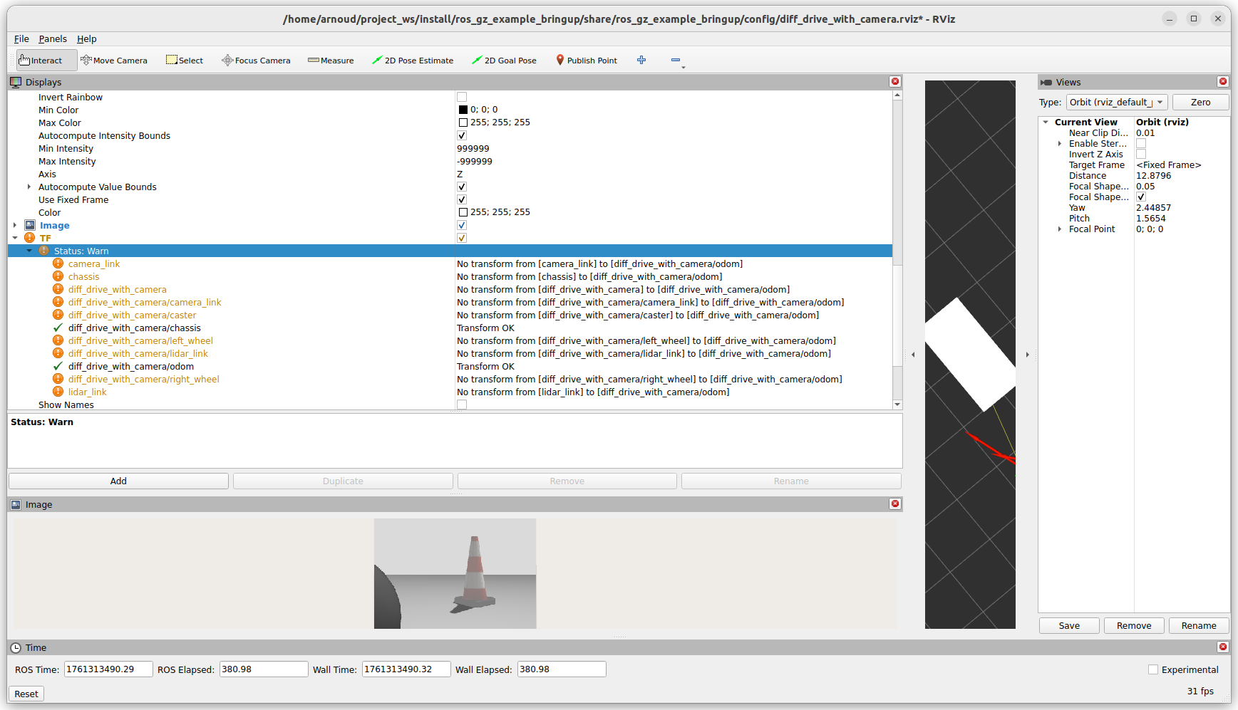The image size is (1238, 710).
Task: Select the Interact tool
Action: point(41,61)
